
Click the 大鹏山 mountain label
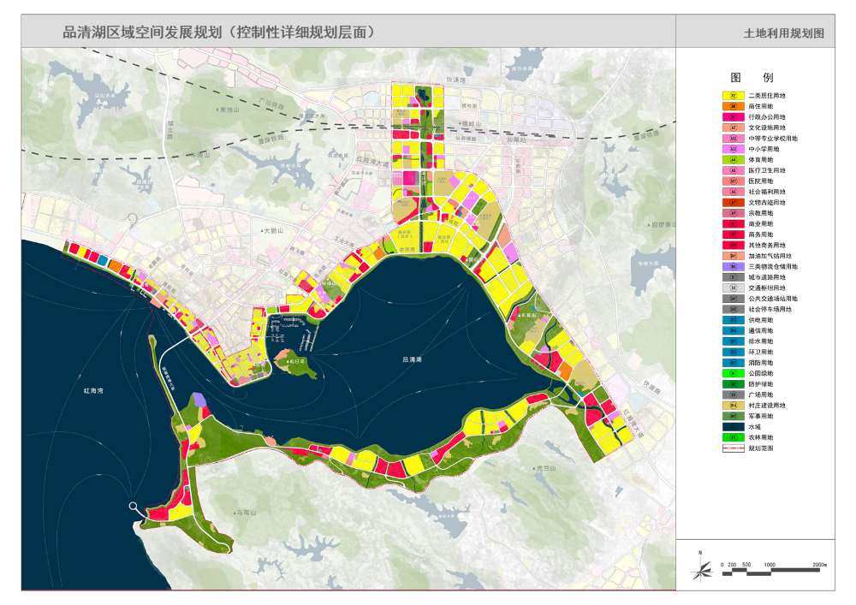point(274,231)
